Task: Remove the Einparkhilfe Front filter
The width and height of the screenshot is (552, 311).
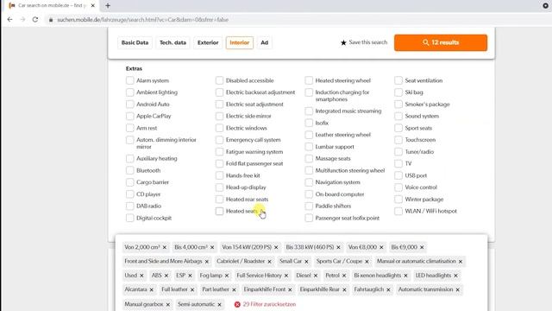Action: [x=290, y=290]
